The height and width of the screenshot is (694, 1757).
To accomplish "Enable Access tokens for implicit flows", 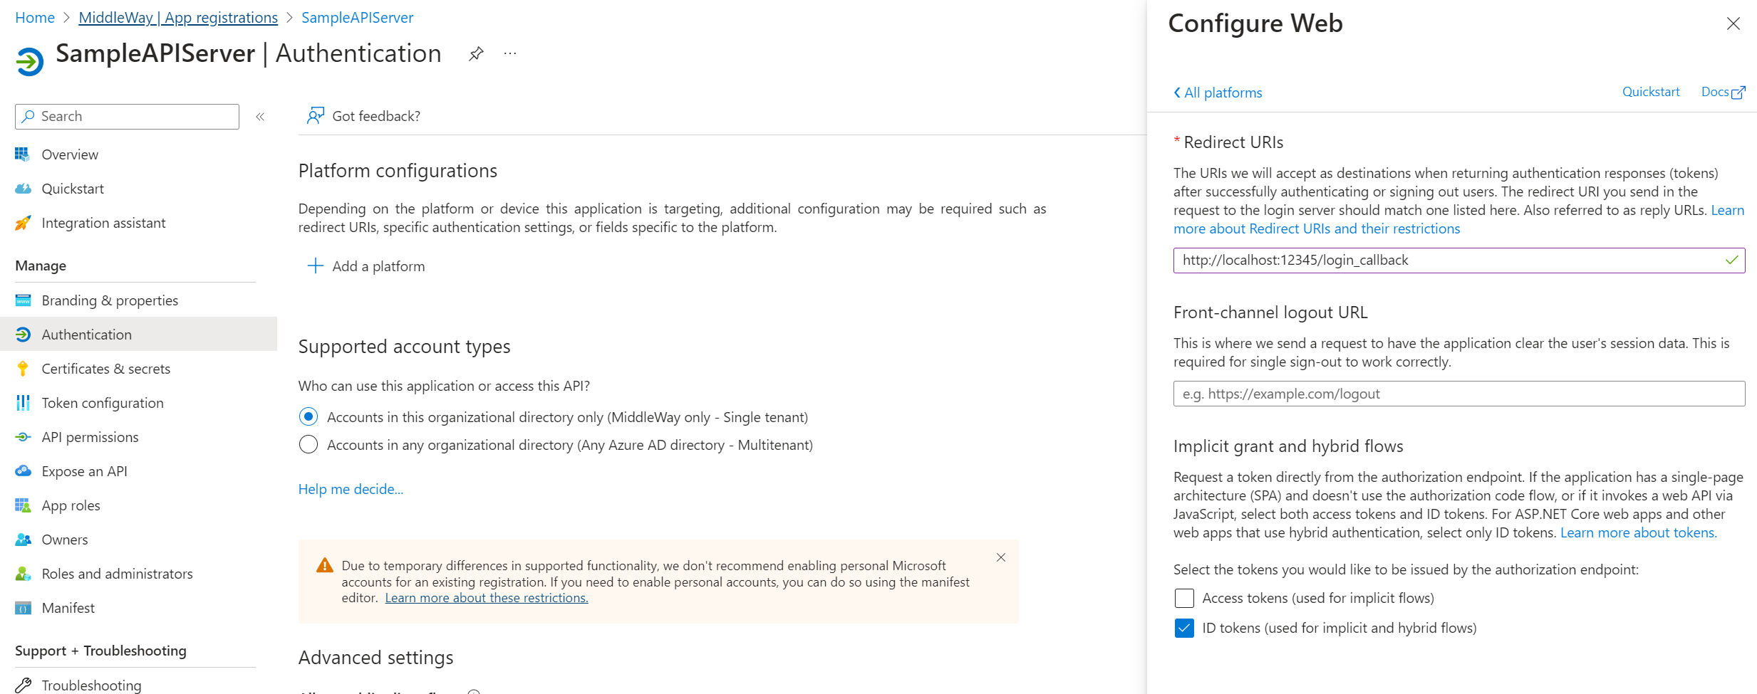I will [x=1184, y=599].
